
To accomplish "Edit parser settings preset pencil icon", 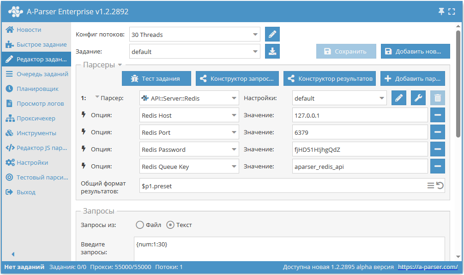I will [x=398, y=98].
